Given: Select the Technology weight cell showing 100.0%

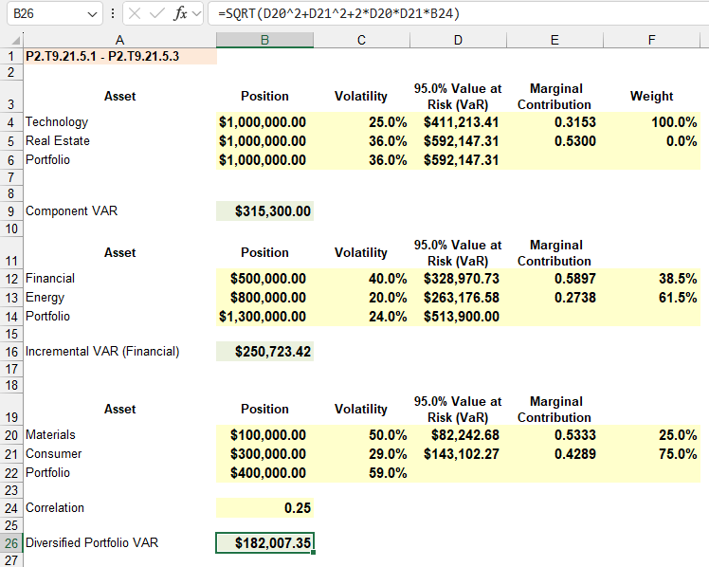Looking at the screenshot, I should pyautogui.click(x=651, y=122).
